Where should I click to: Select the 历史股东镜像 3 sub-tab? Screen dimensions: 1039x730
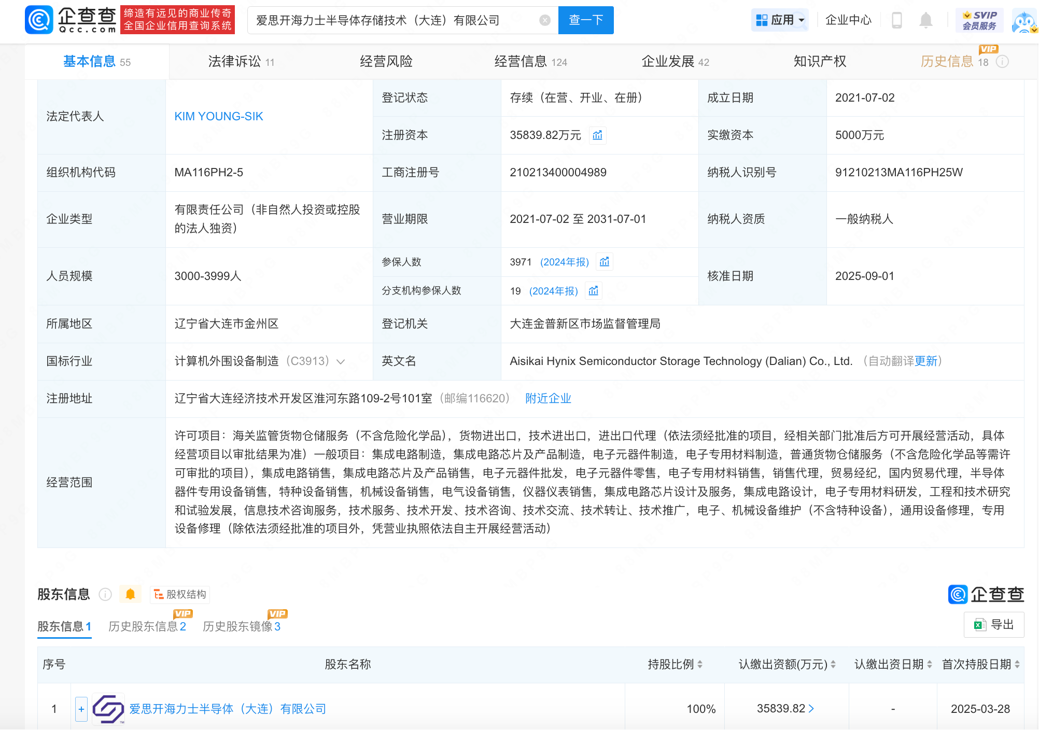tap(242, 626)
